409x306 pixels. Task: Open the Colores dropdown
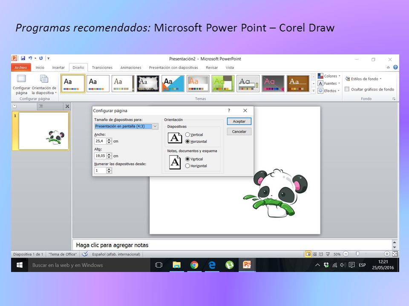pos(329,76)
